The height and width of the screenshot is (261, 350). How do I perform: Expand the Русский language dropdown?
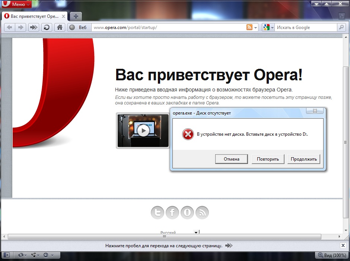[196, 233]
